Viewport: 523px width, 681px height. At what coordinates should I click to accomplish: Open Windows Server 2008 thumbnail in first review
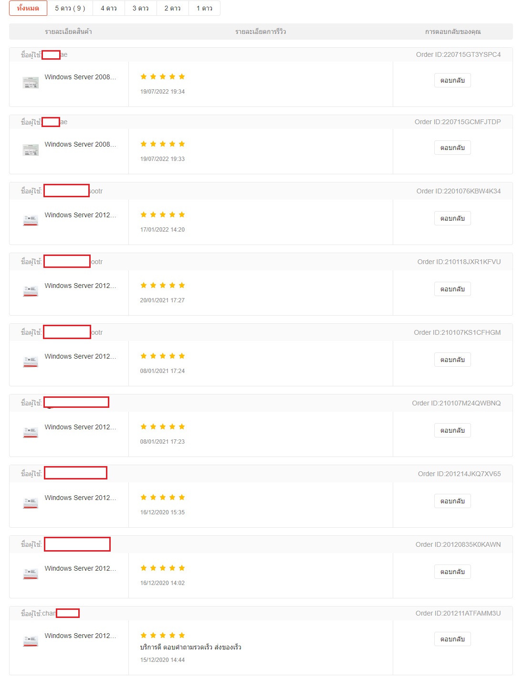pos(31,83)
